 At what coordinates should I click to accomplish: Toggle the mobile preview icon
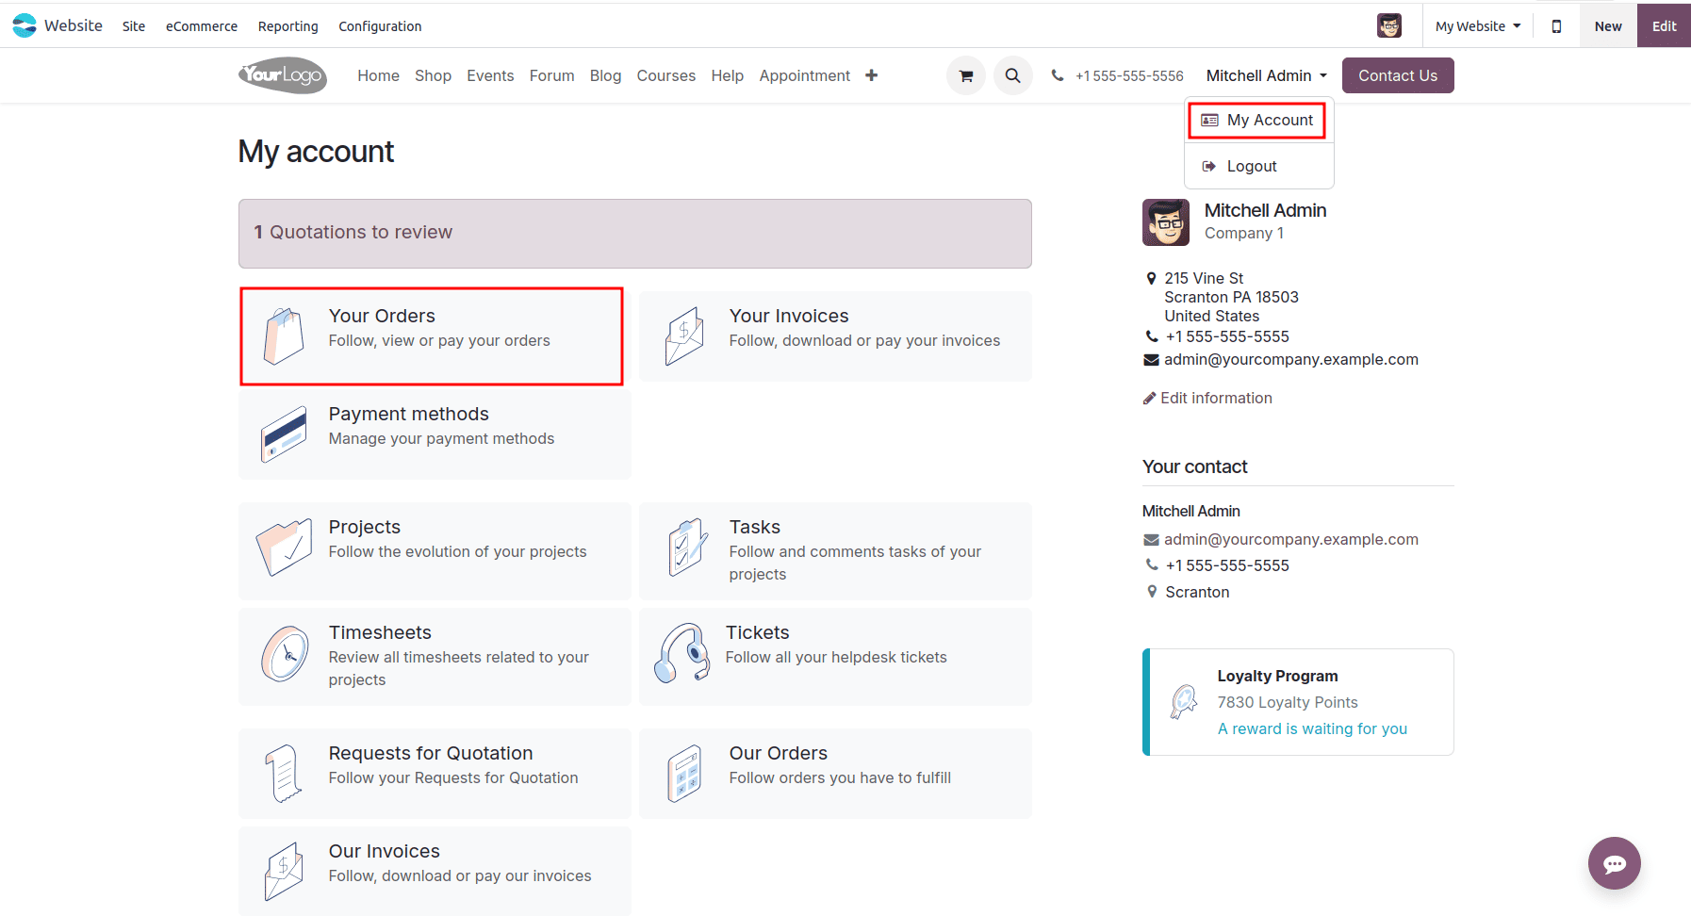pyautogui.click(x=1556, y=25)
